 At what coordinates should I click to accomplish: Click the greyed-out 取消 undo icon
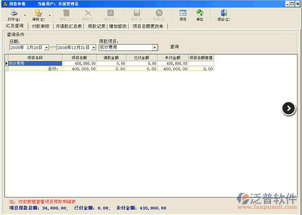pos(159,13)
